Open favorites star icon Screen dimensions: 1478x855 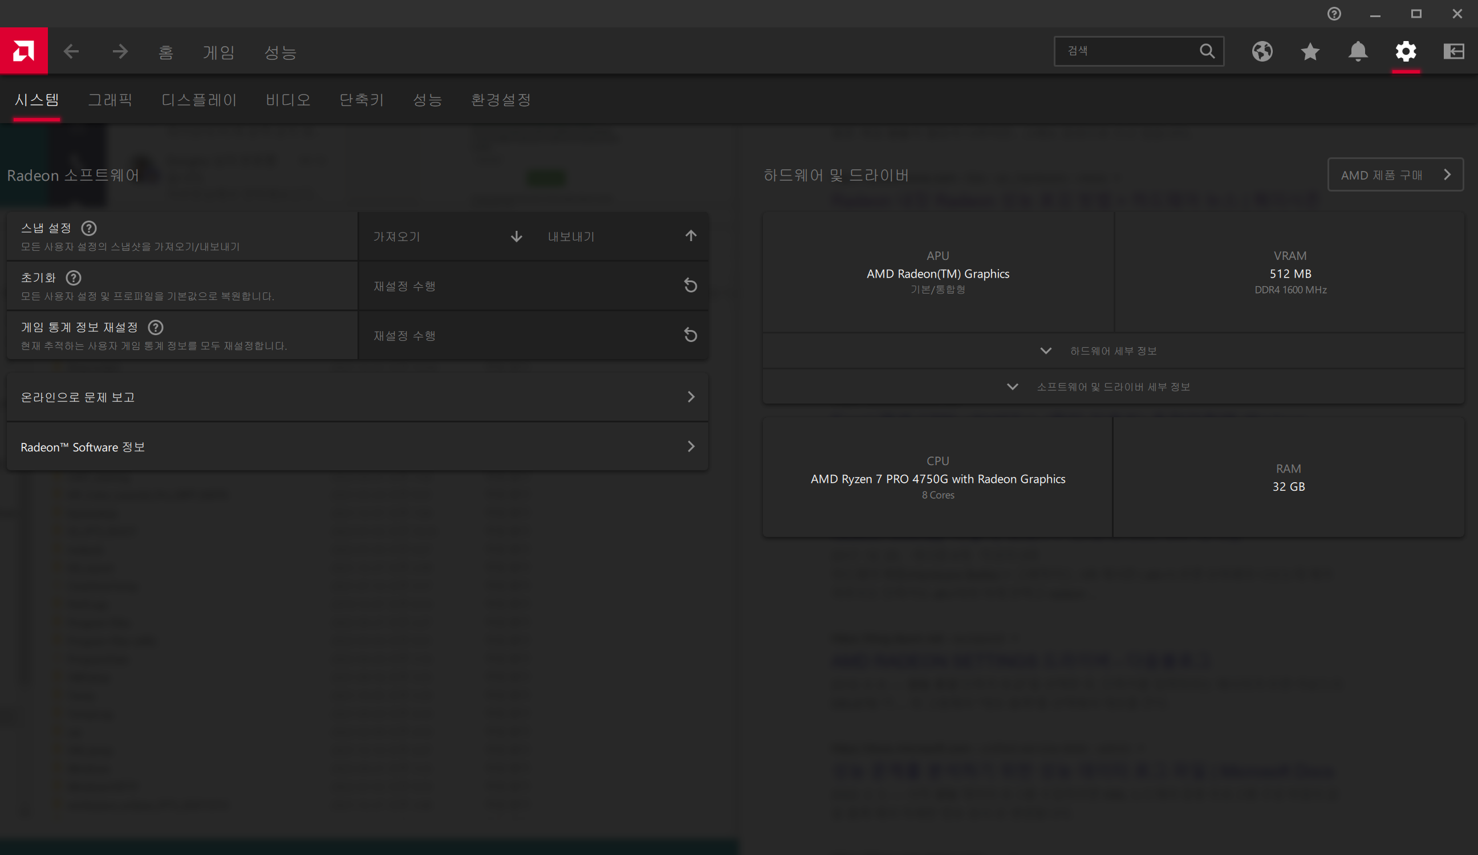point(1310,52)
